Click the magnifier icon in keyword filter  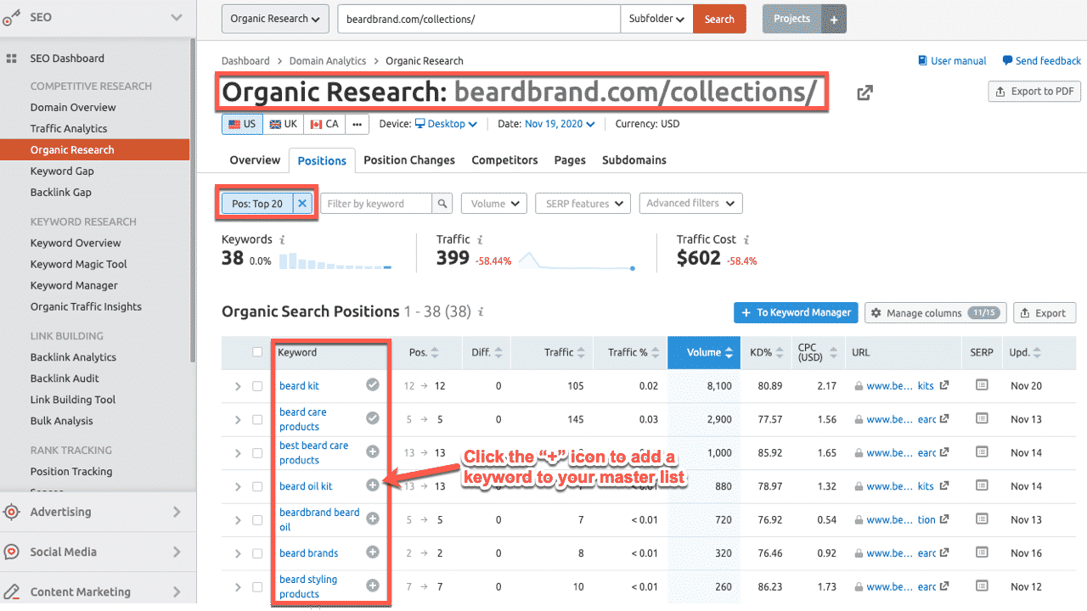tap(442, 204)
